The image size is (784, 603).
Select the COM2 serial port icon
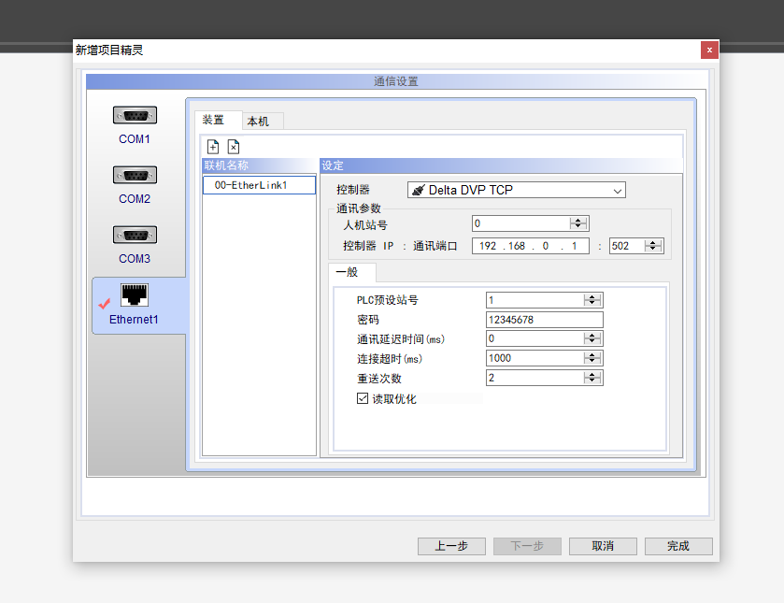(x=135, y=176)
